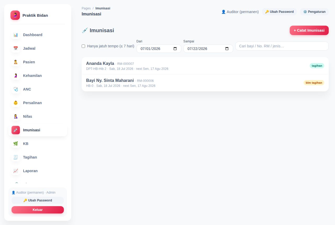Open the Tagihan receipt icon
This screenshot has width=335, height=225.
point(16,157)
